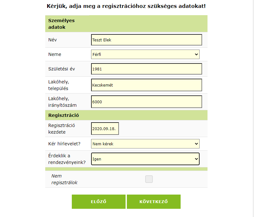Click the Neme label text
Screen dimensions: 254x217
click(55, 54)
